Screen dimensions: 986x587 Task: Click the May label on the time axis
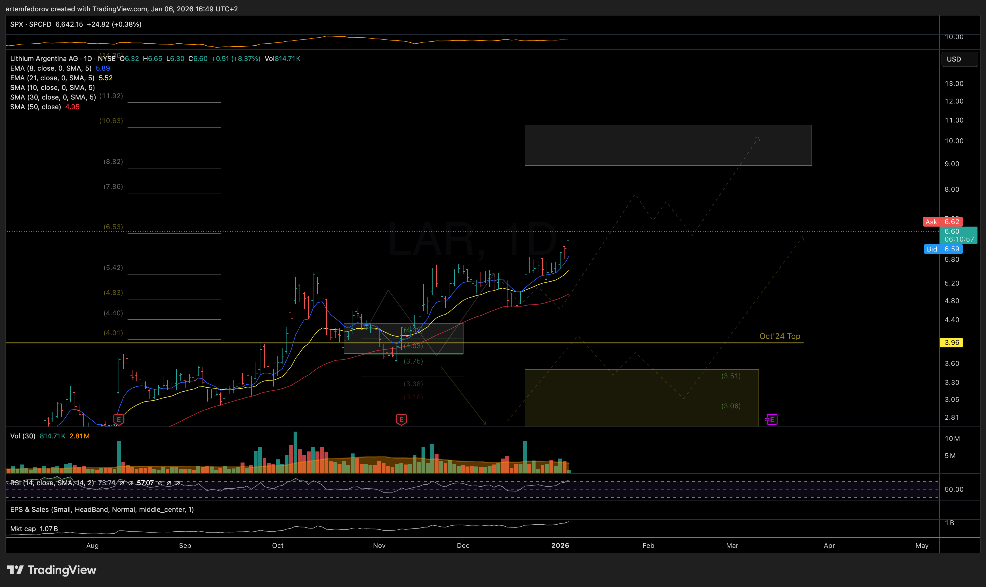(922, 546)
